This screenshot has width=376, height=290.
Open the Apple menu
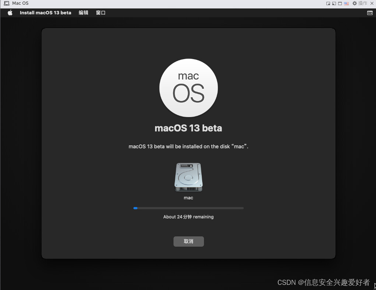pos(10,13)
